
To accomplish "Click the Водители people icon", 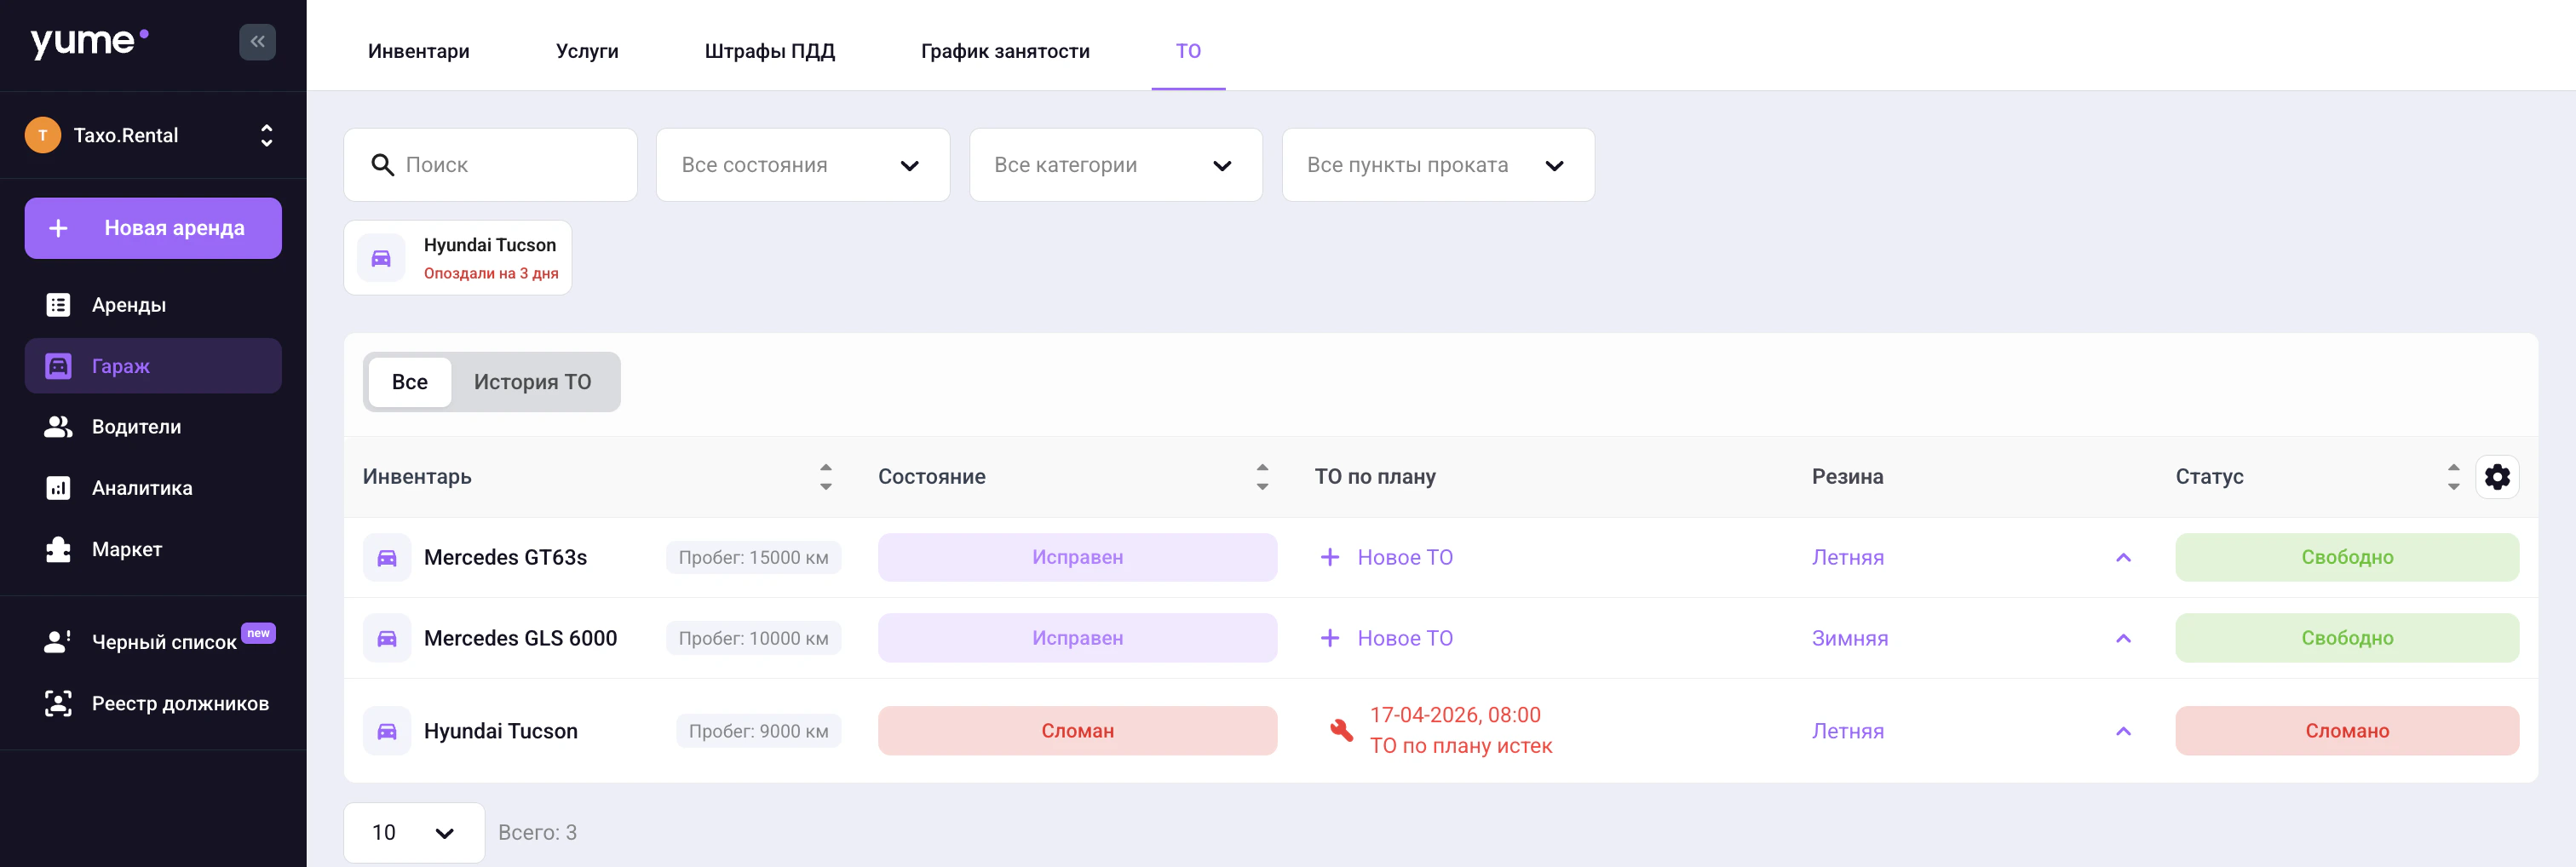I will click(58, 427).
